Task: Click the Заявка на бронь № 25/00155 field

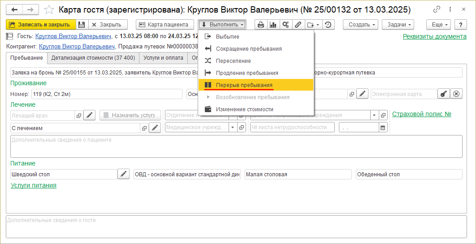Action: pos(236,73)
